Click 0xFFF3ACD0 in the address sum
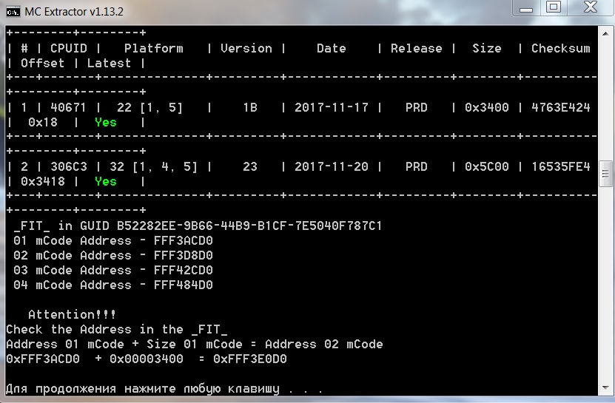Screen dimensions: 615x403 tap(43, 359)
